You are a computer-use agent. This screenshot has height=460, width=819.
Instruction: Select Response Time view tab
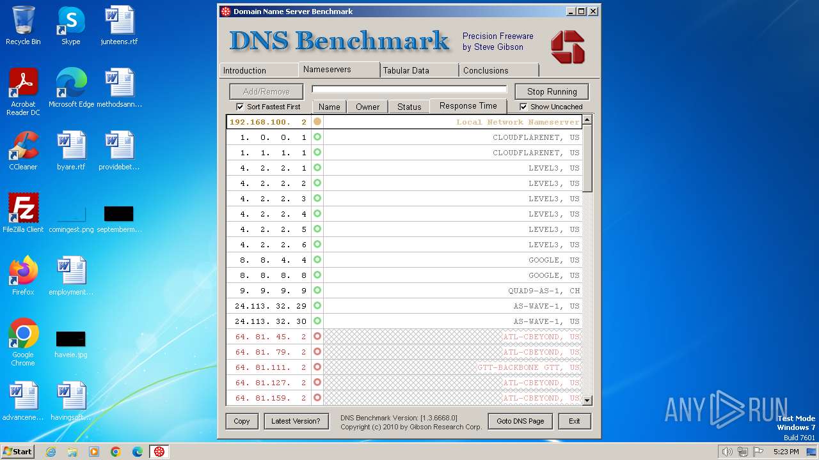pyautogui.click(x=468, y=105)
